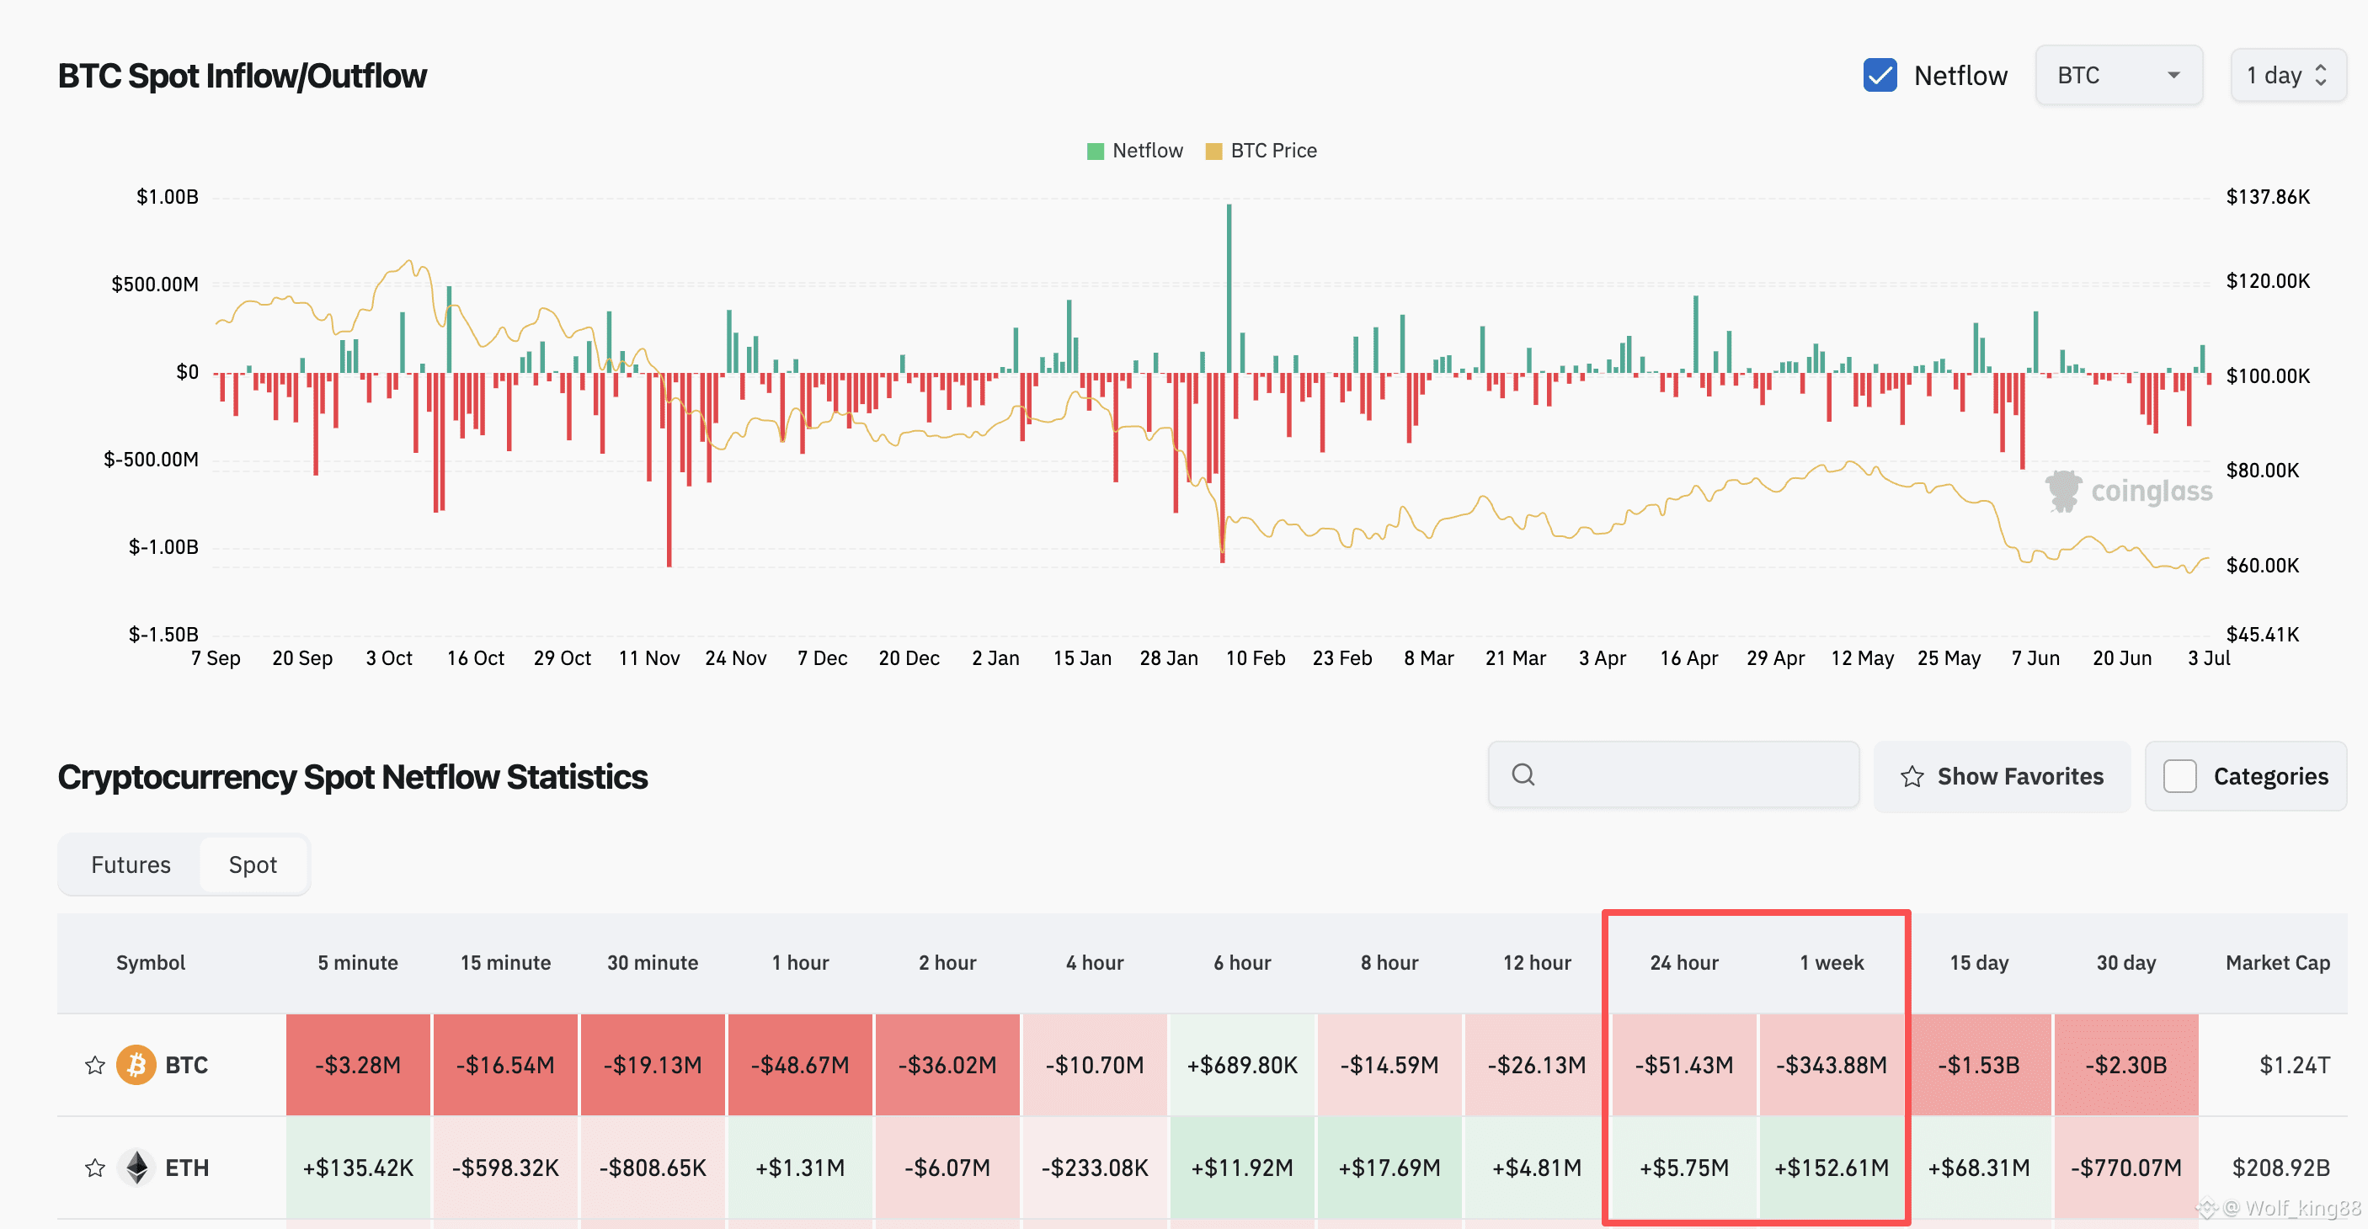Viewport: 2368px width, 1229px height.
Task: Enable the Categories checkbox
Action: pos(2179,777)
